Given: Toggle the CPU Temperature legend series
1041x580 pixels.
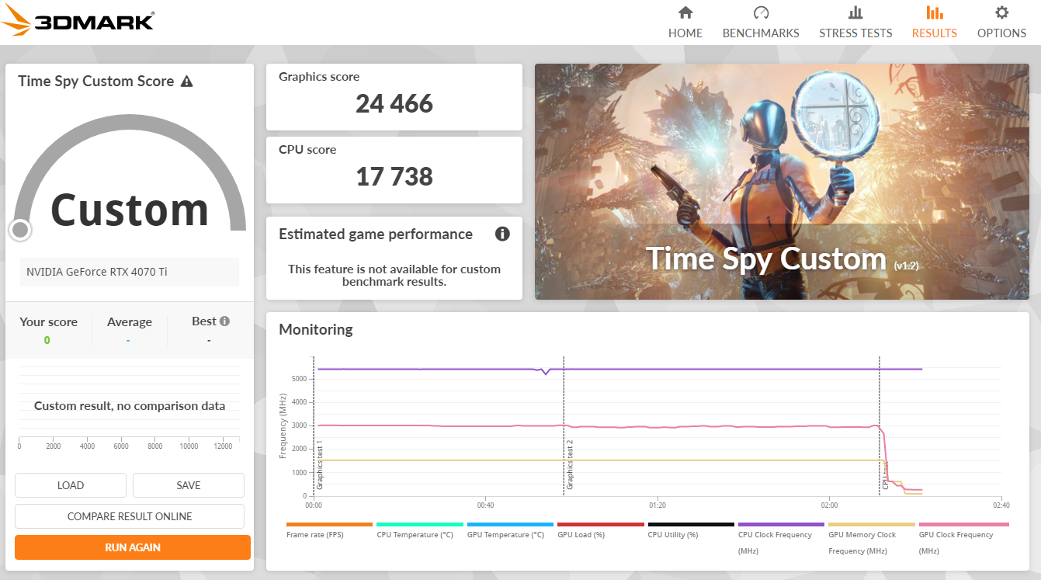Looking at the screenshot, I should (415, 534).
